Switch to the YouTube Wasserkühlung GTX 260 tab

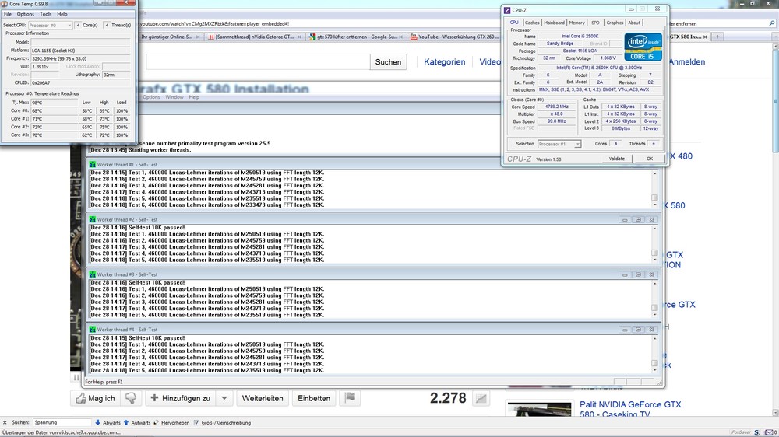coord(456,37)
